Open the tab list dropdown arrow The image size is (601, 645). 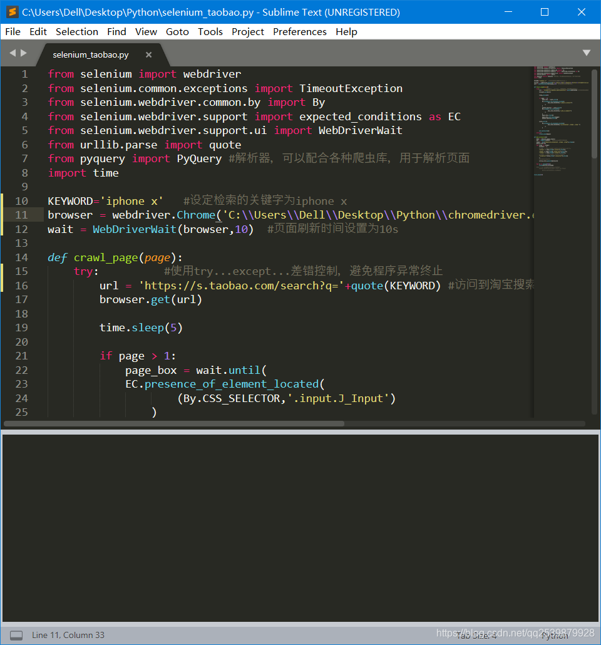[587, 53]
